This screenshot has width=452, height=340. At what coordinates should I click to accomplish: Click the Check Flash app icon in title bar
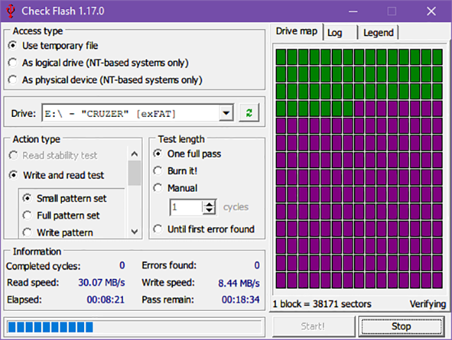[10, 11]
